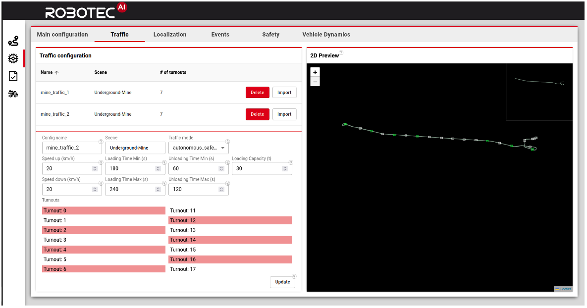
Task: Open the configuration gear icon in the sidebar
Action: 13,58
